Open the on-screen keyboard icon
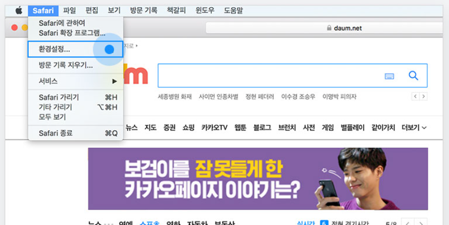This screenshot has width=449, height=225. click(389, 76)
